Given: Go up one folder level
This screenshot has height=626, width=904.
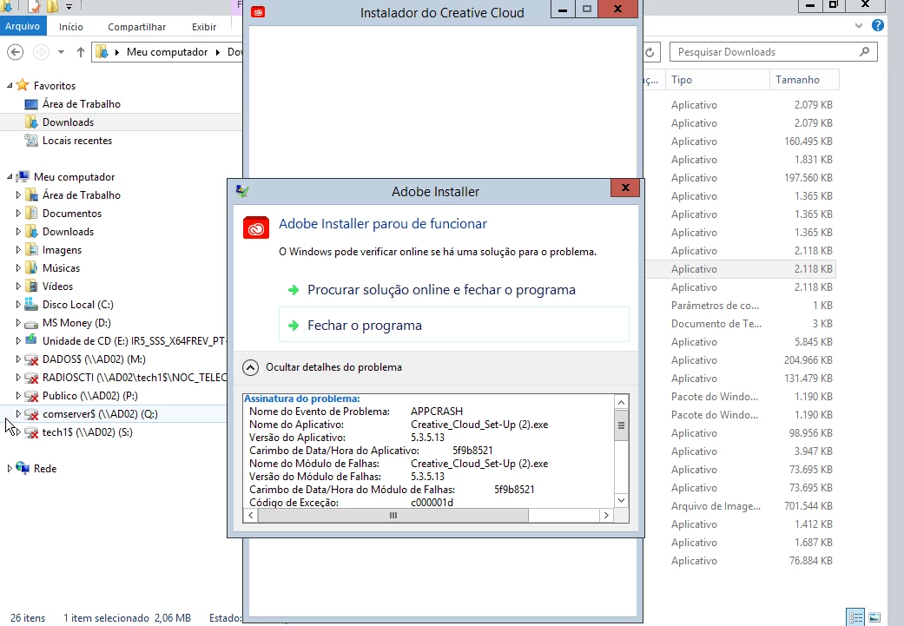Looking at the screenshot, I should point(80,52).
